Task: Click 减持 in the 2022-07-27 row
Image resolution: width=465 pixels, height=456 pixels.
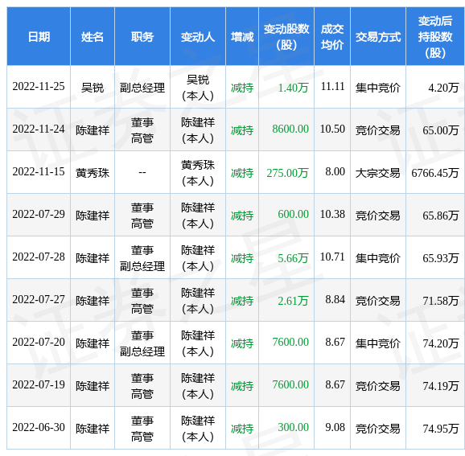Action: pyautogui.click(x=242, y=301)
